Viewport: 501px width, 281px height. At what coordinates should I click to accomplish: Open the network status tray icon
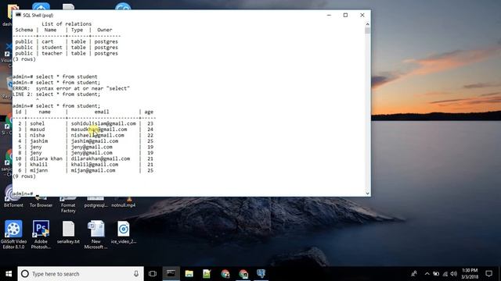(x=445, y=274)
